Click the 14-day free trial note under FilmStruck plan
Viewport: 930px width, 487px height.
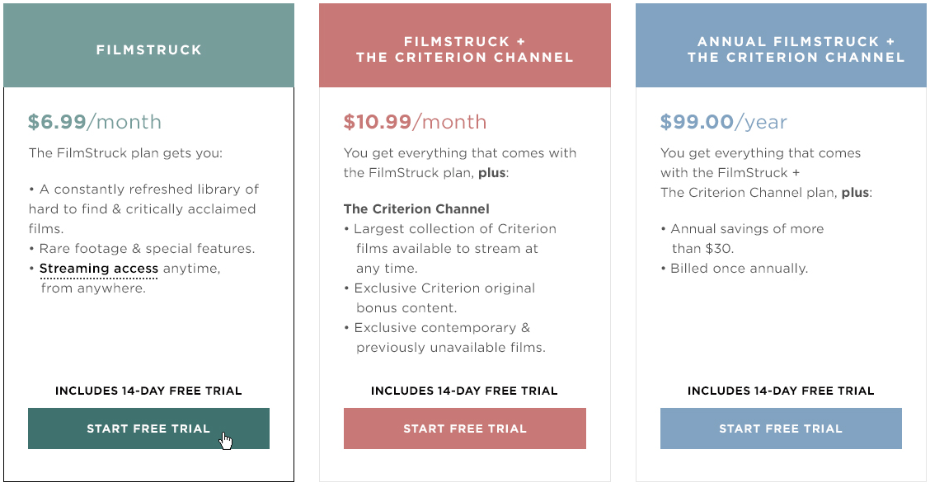(148, 391)
